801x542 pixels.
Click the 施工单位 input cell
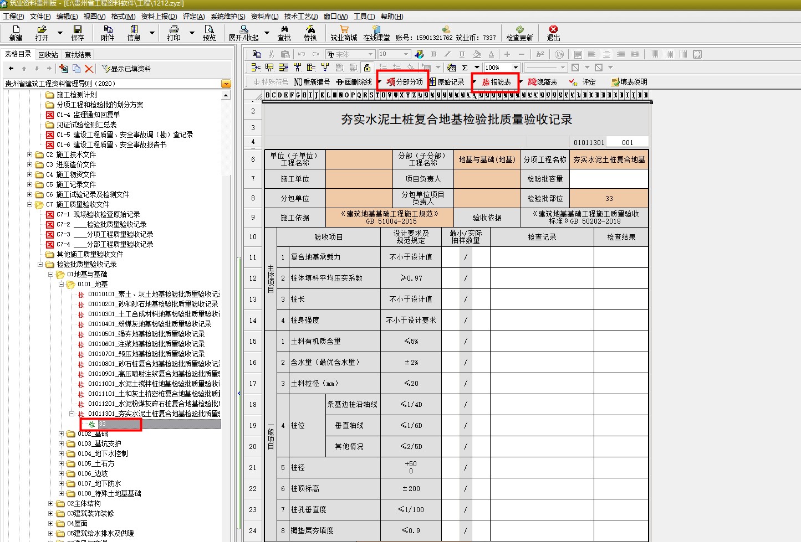coord(359,179)
